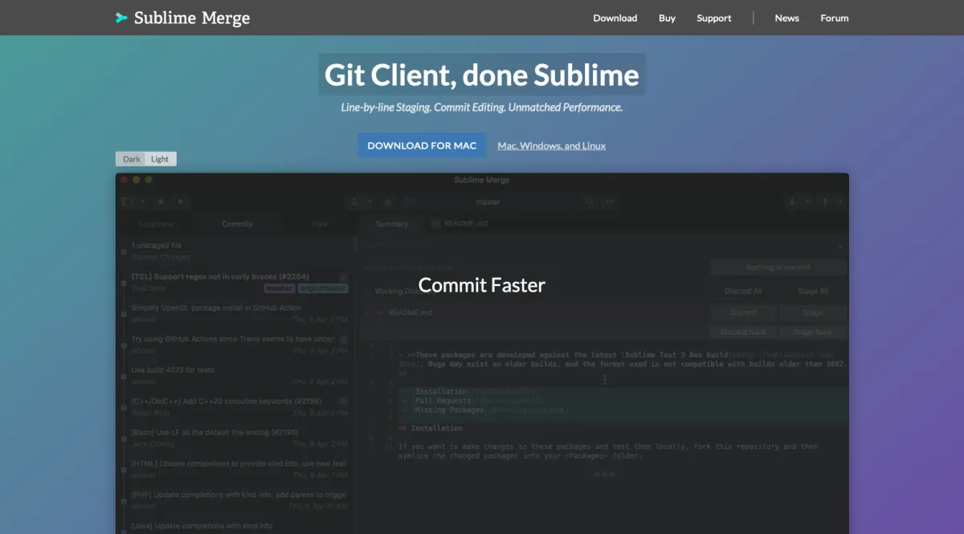Image resolution: width=964 pixels, height=534 pixels.
Task: Open the Summary tab in app preview
Action: click(392, 224)
